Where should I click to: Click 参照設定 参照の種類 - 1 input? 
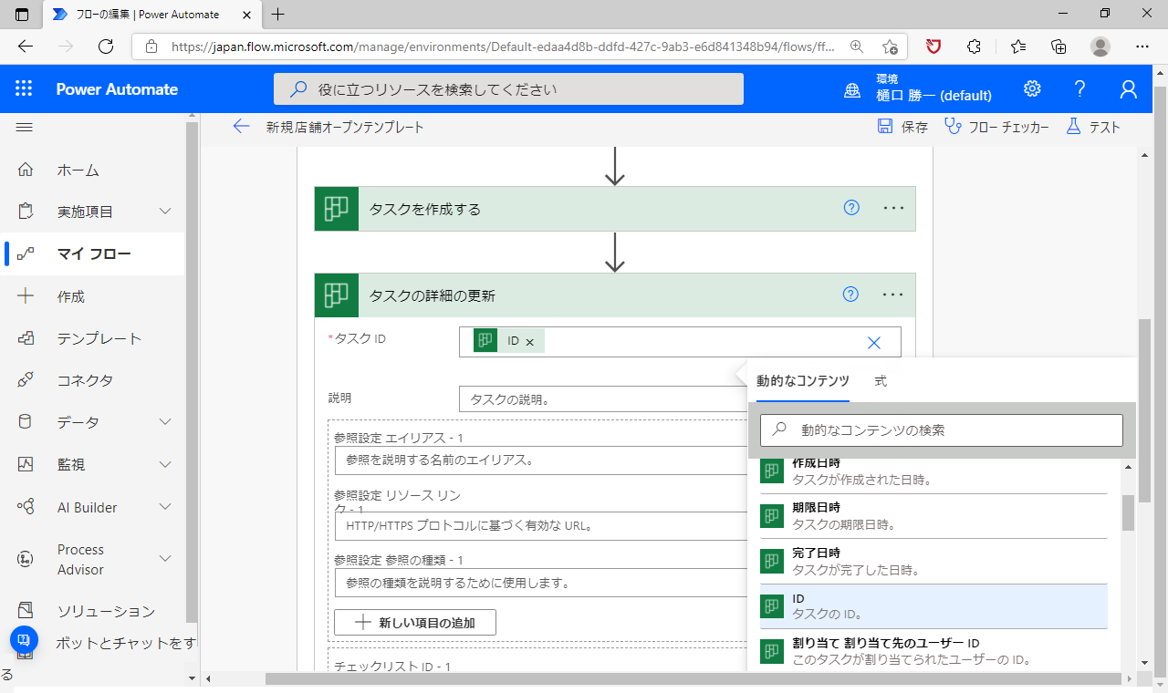pyautogui.click(x=541, y=582)
